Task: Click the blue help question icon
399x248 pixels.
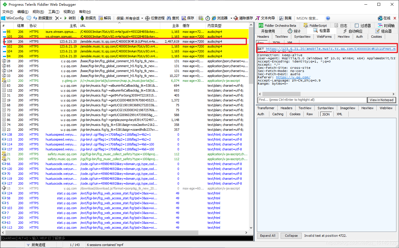Action: point(328,18)
